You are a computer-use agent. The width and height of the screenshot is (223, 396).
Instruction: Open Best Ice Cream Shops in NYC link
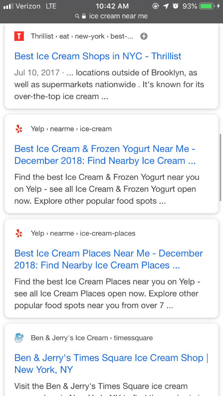click(x=98, y=56)
